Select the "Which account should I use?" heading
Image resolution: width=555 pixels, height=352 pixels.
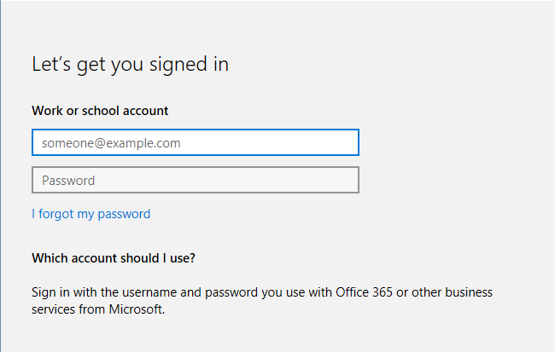click(x=119, y=258)
